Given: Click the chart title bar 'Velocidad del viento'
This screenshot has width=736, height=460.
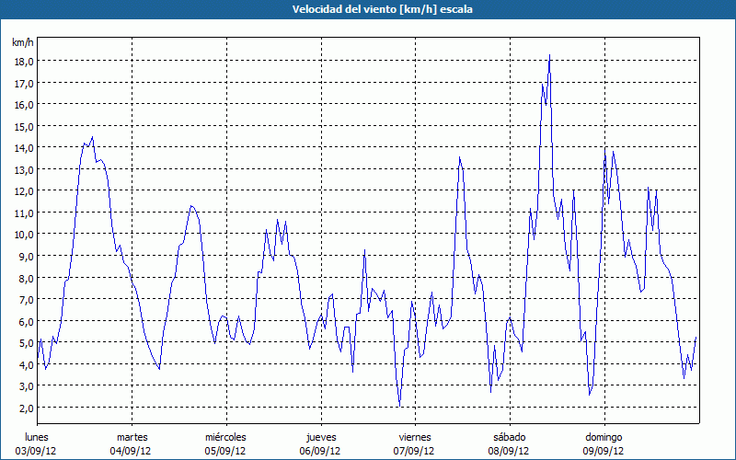Looking at the screenshot, I should (368, 9).
